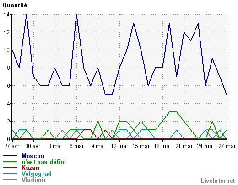Click the gray Vladimir legend line swatch

(10, 180)
